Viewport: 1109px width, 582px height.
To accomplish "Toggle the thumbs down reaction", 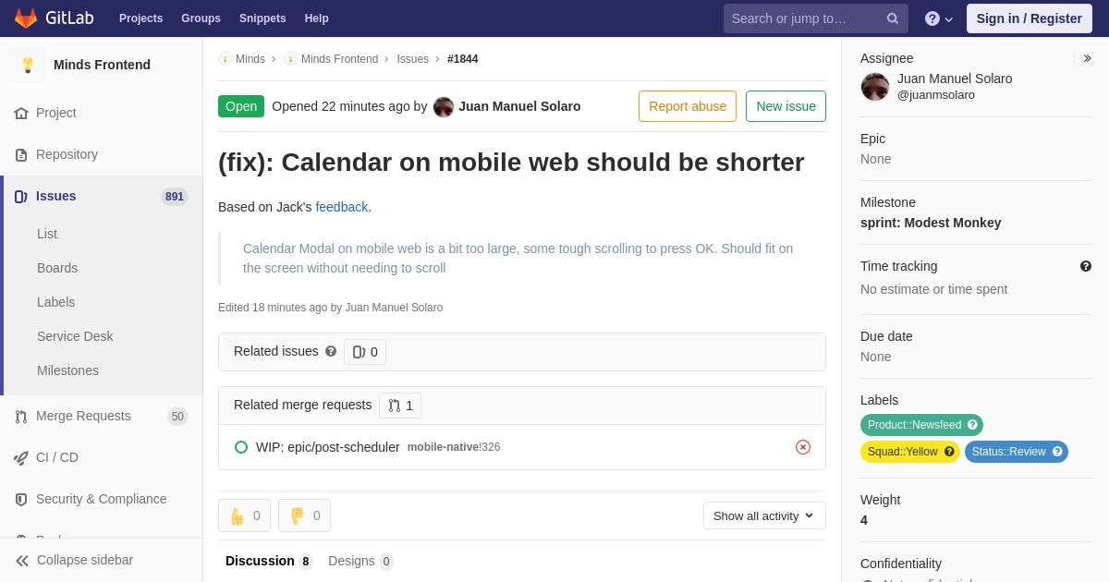I will pyautogui.click(x=304, y=515).
